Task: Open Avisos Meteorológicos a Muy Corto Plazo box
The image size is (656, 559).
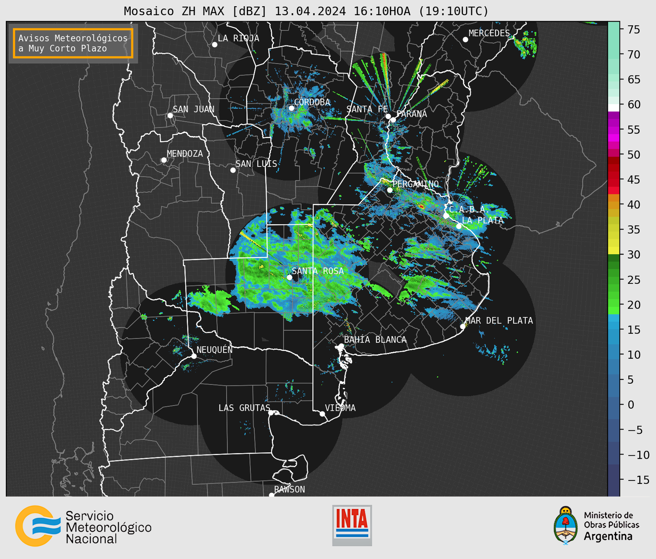Action: coord(73,43)
